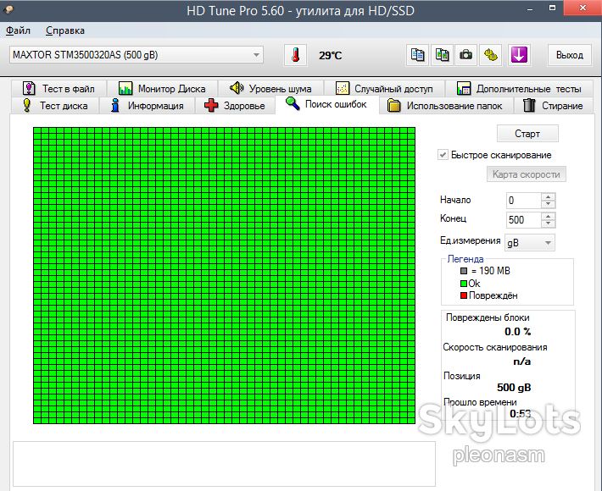
Task: Click the 500 gB position value
Action: click(x=514, y=388)
